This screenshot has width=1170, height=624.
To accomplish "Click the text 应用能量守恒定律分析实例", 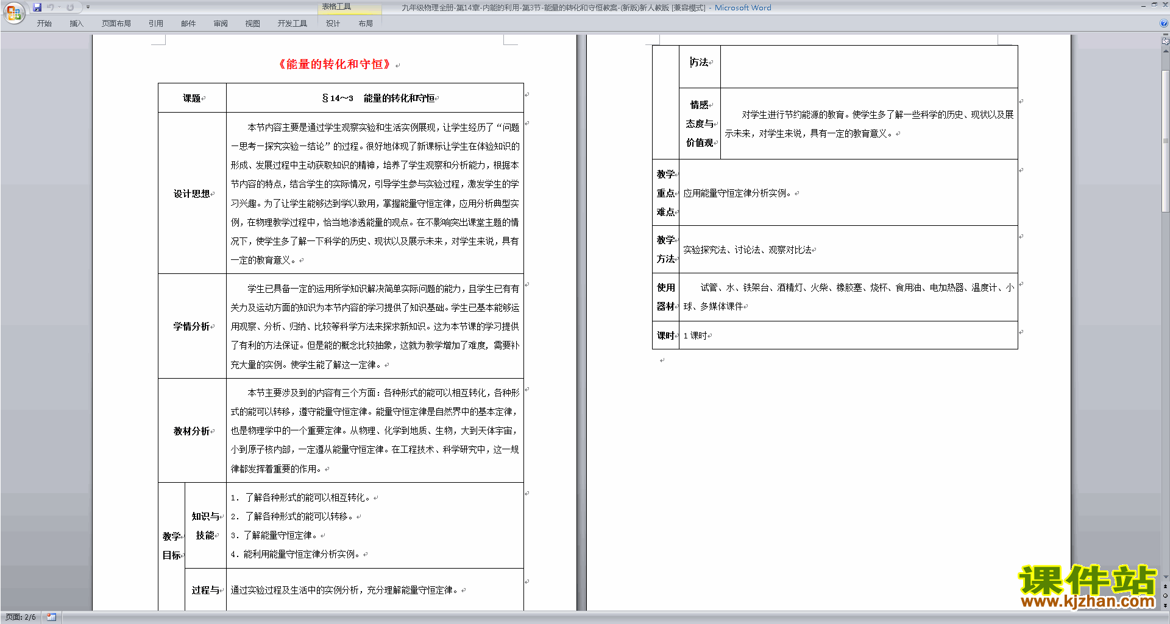I will [x=737, y=193].
